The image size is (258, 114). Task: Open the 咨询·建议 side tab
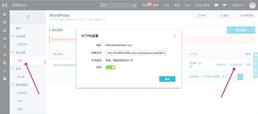tap(255, 65)
